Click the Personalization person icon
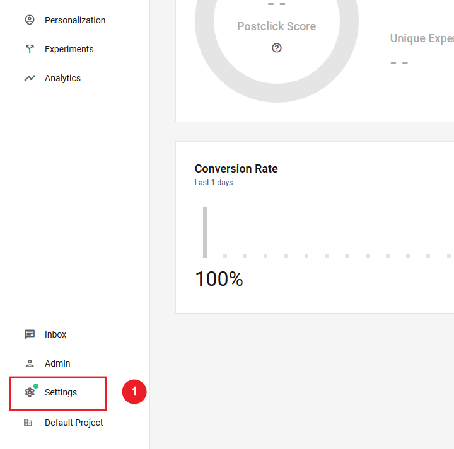Image resolution: width=454 pixels, height=449 pixels. pyautogui.click(x=30, y=20)
